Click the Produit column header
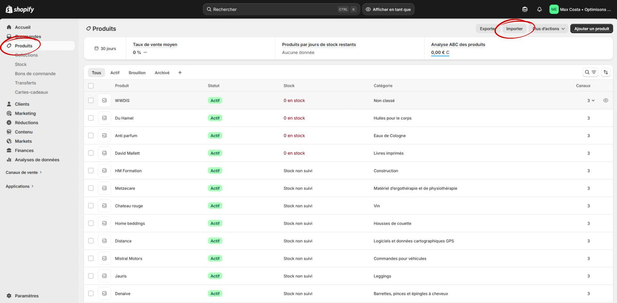The width and height of the screenshot is (617, 303). (122, 86)
